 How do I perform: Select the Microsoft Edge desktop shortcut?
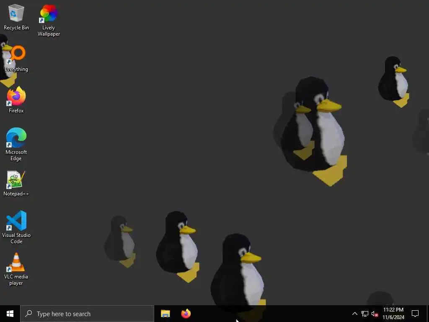(x=16, y=144)
